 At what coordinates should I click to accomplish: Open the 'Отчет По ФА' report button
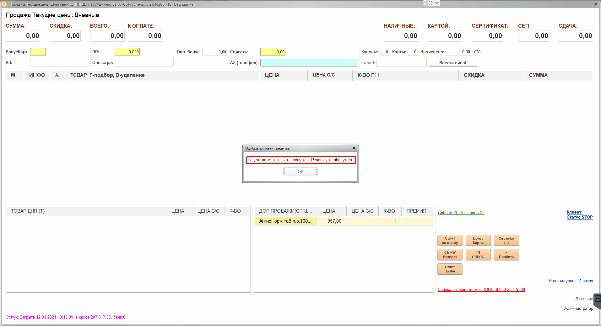click(450, 269)
